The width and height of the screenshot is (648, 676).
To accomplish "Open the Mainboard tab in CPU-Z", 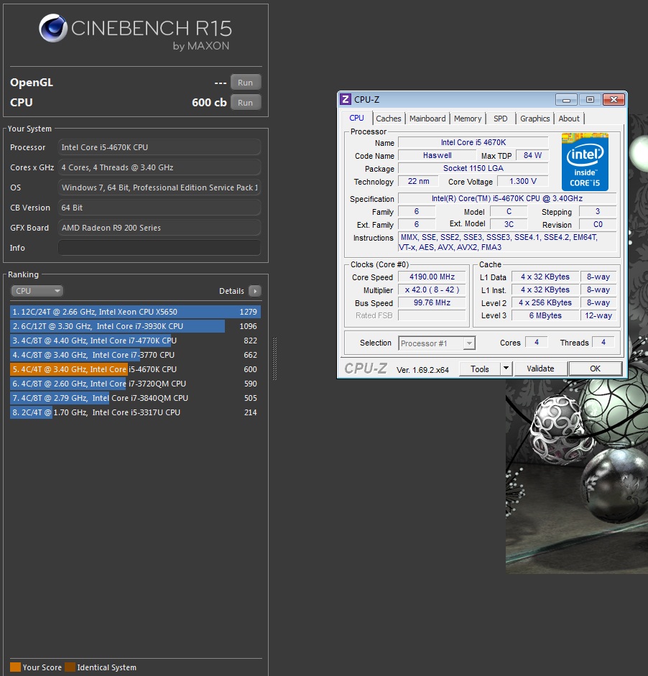I will [x=427, y=119].
